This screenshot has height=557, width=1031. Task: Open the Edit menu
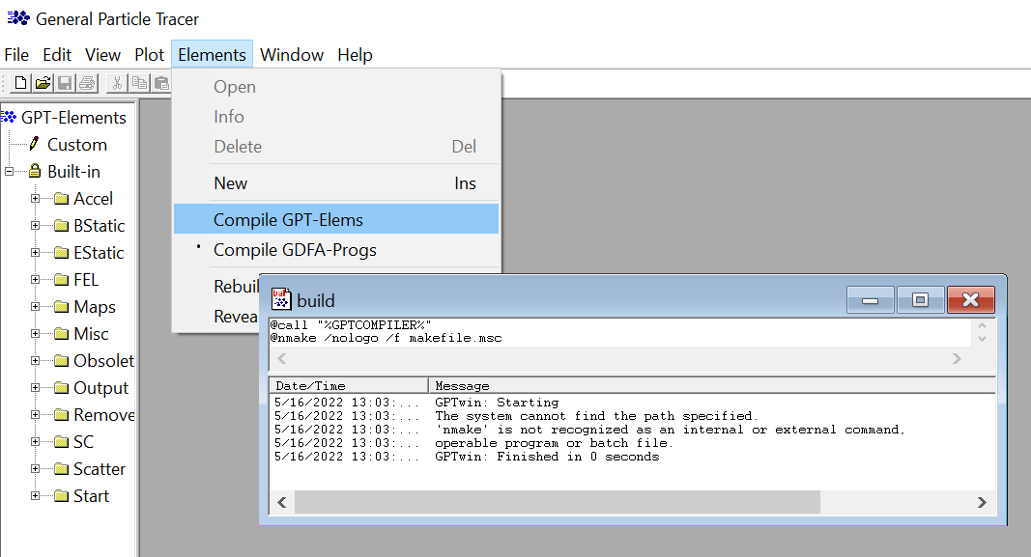coord(57,54)
